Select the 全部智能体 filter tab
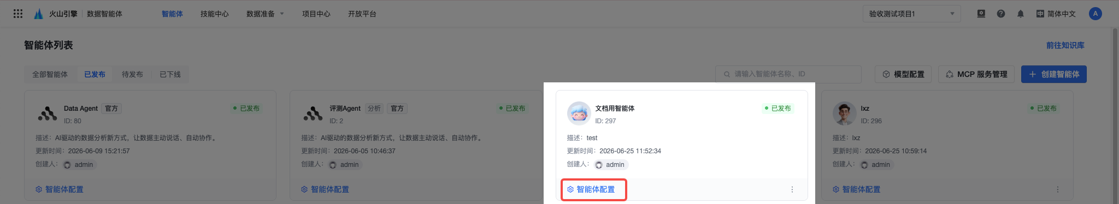The width and height of the screenshot is (1119, 204). click(50, 74)
